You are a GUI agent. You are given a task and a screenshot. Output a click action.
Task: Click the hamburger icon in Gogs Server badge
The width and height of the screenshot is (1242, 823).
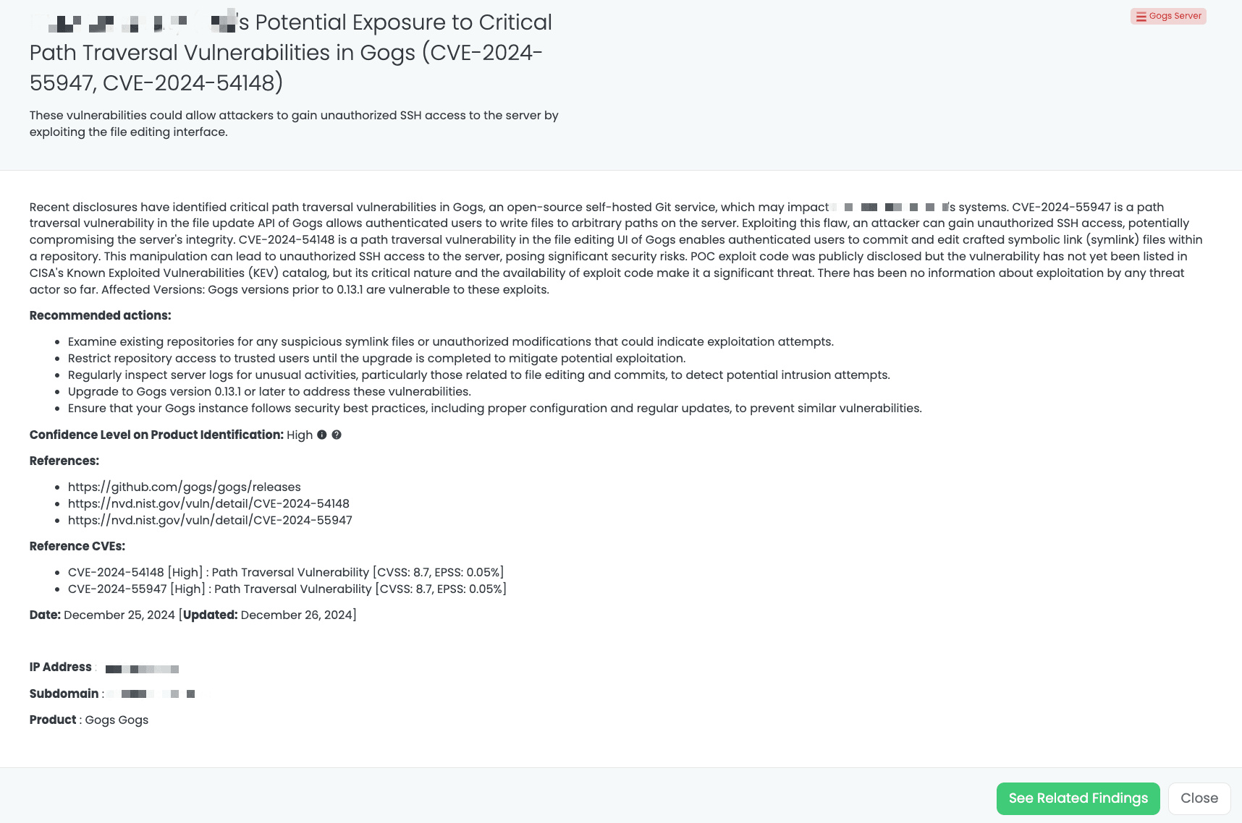pyautogui.click(x=1141, y=16)
